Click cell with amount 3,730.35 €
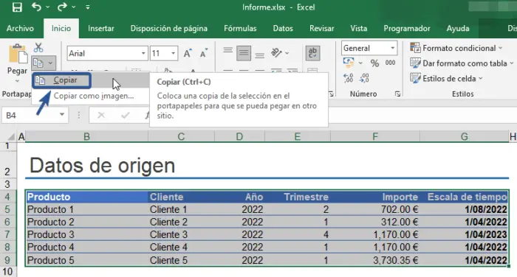 pos(375,260)
